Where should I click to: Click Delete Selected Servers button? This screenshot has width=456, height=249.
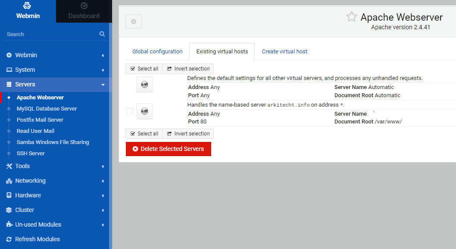click(169, 149)
